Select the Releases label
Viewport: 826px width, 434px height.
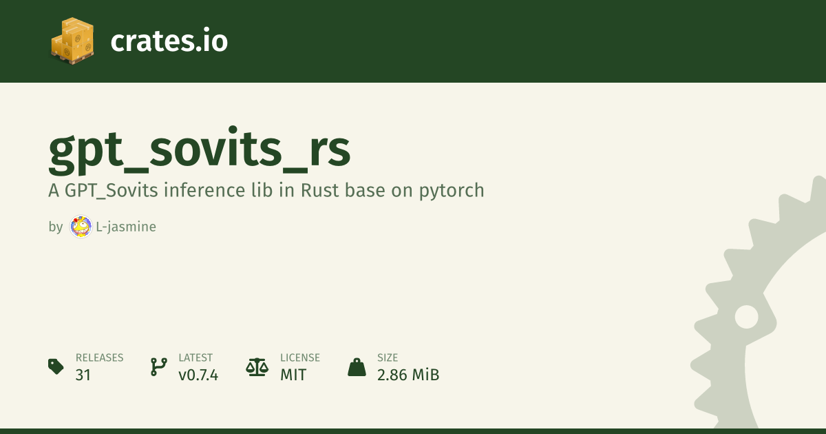point(99,358)
